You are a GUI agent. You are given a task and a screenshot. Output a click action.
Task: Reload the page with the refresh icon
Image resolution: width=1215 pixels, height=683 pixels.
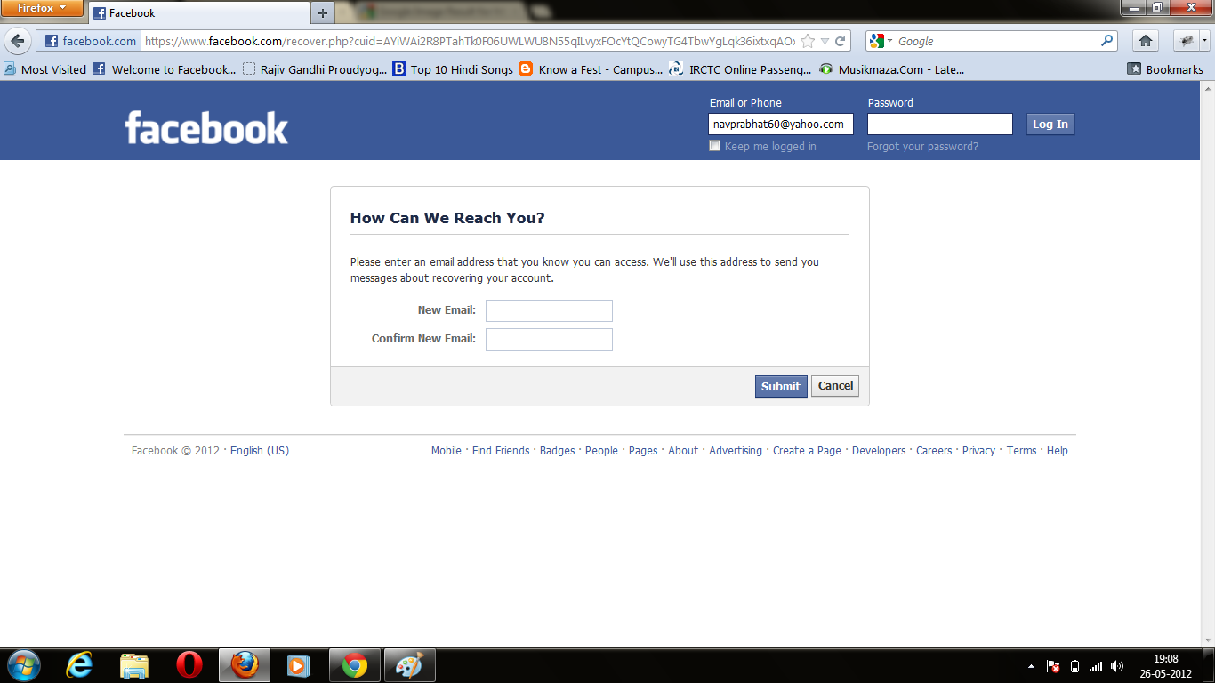pos(840,41)
